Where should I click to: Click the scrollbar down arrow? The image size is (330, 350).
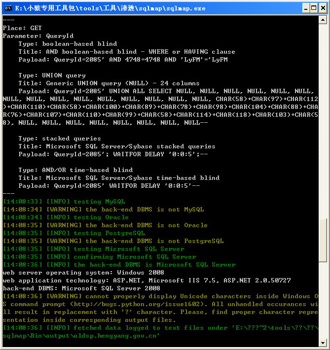coord(323,343)
